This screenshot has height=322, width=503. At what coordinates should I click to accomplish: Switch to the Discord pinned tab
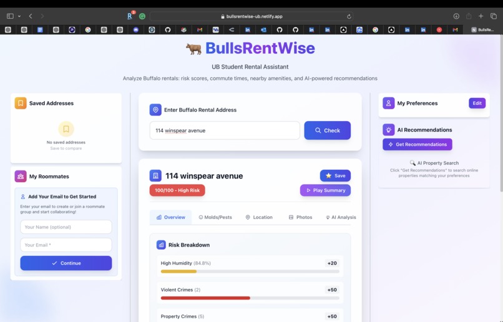coord(135,30)
